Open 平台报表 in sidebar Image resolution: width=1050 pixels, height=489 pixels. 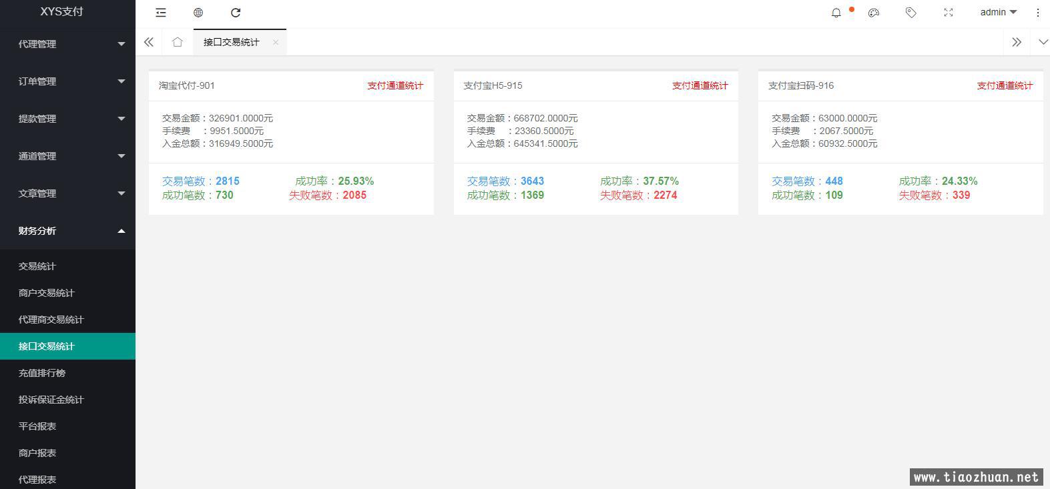(67, 426)
